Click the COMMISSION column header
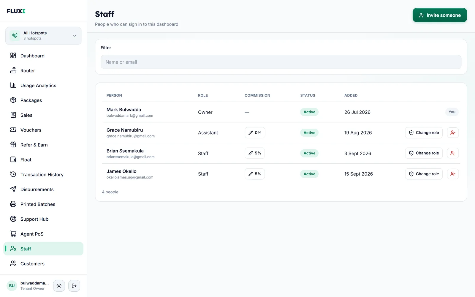This screenshot has height=297, width=475. 257,95
